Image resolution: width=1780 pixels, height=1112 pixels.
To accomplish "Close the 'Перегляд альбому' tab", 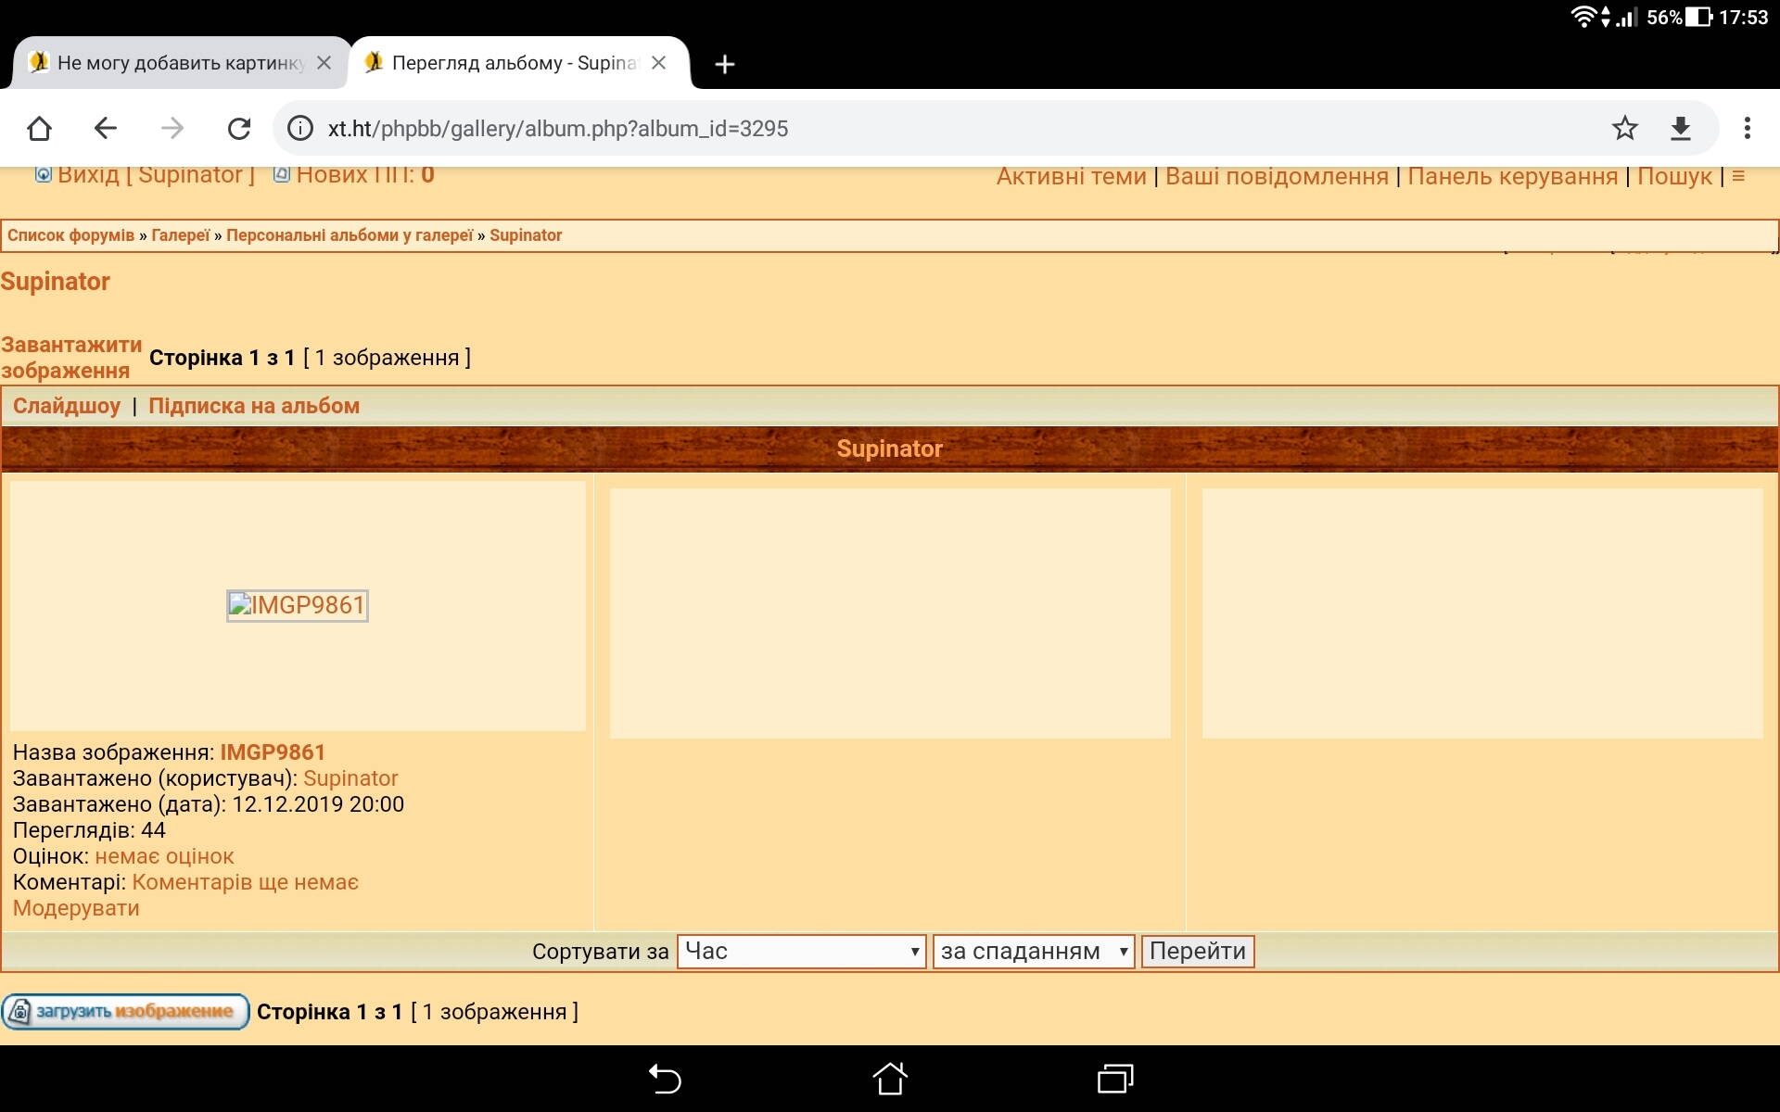I will (x=658, y=63).
